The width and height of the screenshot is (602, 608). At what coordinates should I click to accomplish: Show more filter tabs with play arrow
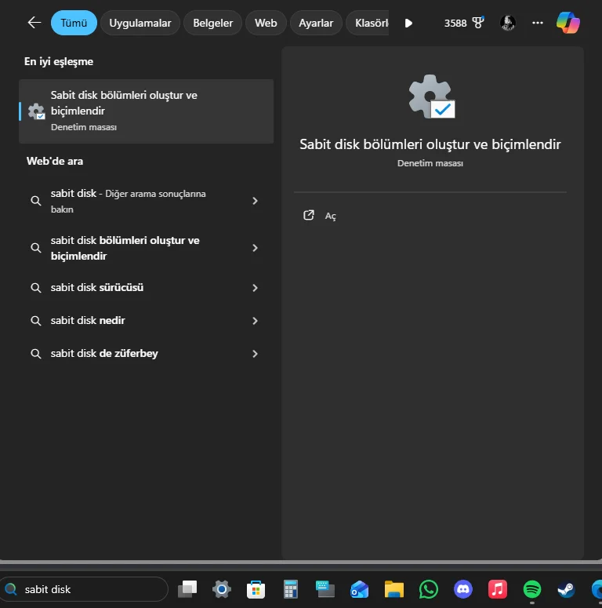pyautogui.click(x=408, y=24)
